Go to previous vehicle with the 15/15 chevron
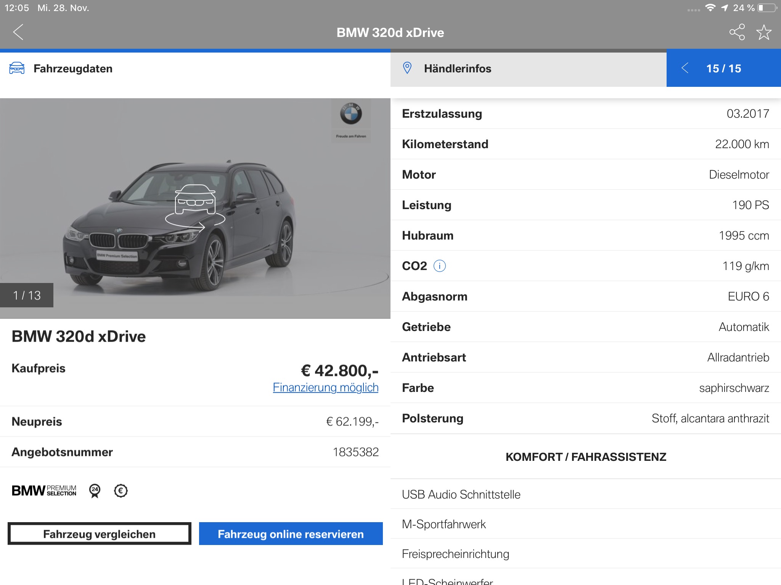Screen dimensions: 781x585 [685, 68]
